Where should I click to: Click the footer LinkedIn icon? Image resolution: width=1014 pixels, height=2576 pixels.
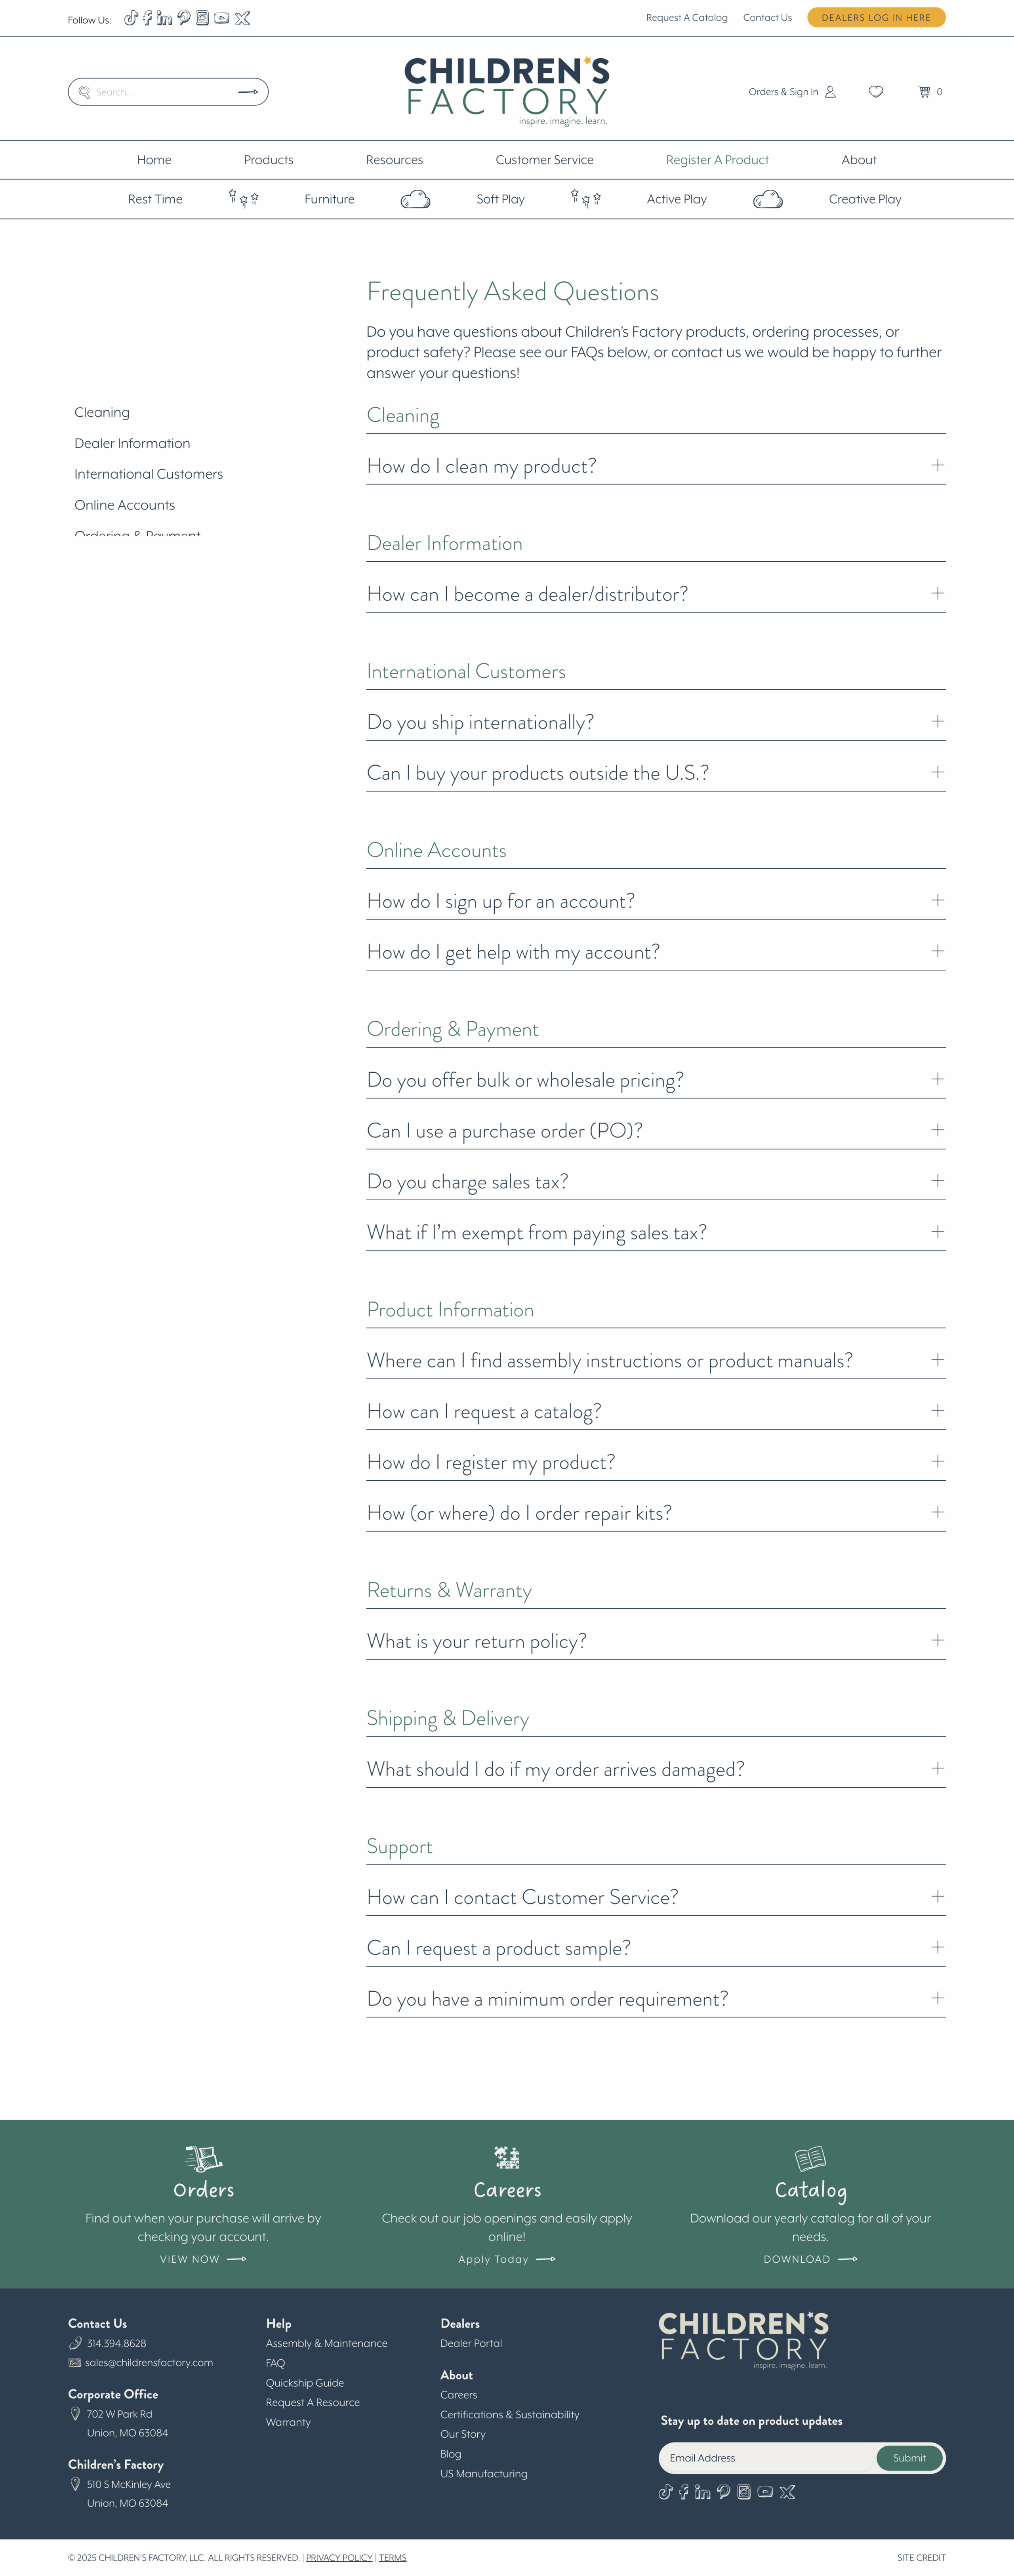click(x=703, y=2492)
